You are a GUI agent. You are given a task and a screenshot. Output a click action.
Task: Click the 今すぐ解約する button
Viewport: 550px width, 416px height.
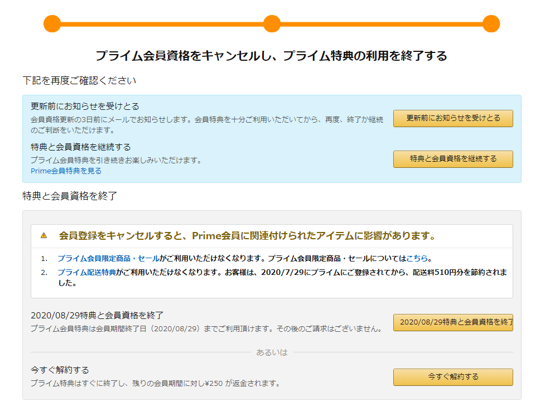453,377
